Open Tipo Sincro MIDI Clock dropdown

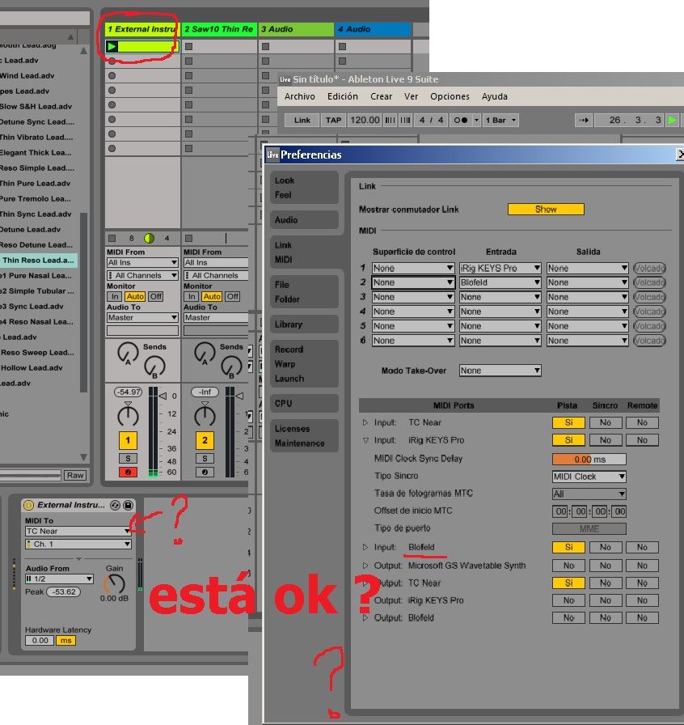coord(589,477)
